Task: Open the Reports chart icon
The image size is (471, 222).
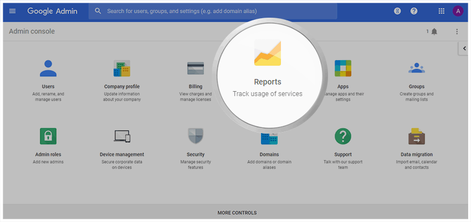Action: [268, 52]
